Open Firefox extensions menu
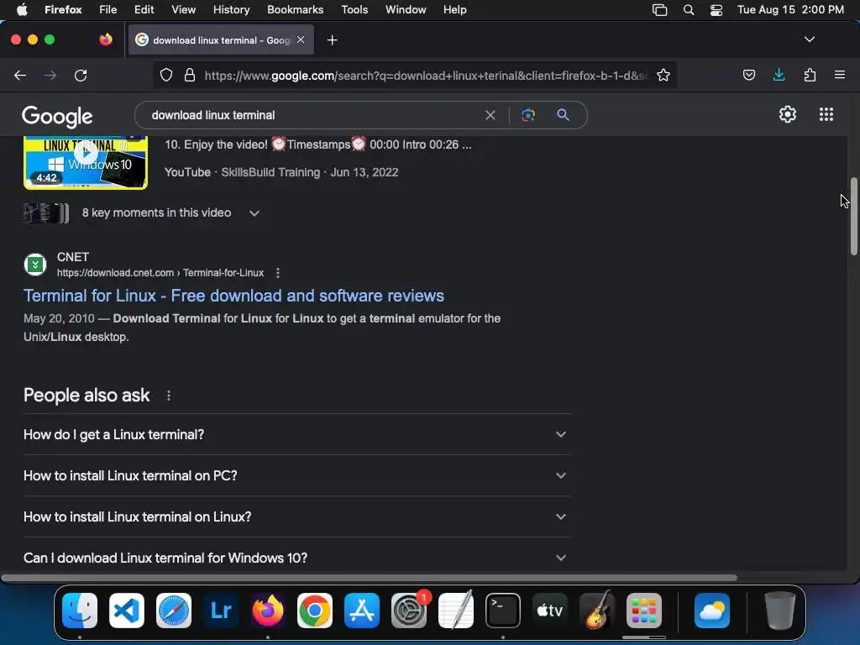The height and width of the screenshot is (645, 860). [x=810, y=75]
